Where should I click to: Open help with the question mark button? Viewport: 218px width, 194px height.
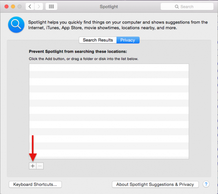pos(206,184)
